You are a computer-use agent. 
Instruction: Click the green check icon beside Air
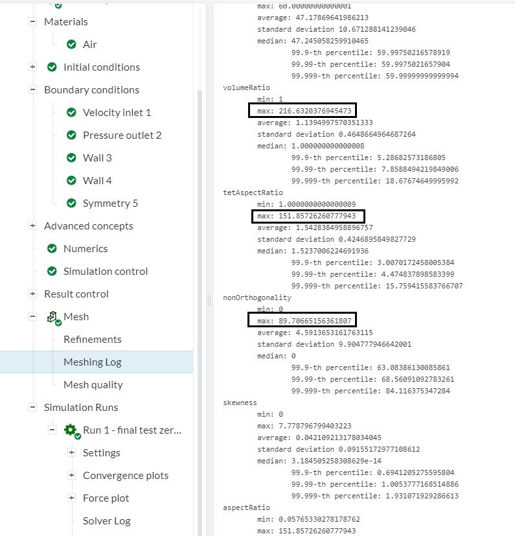click(x=71, y=45)
